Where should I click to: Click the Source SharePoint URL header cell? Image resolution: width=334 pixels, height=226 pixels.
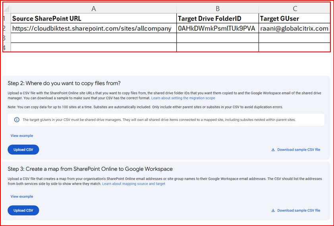93,18
